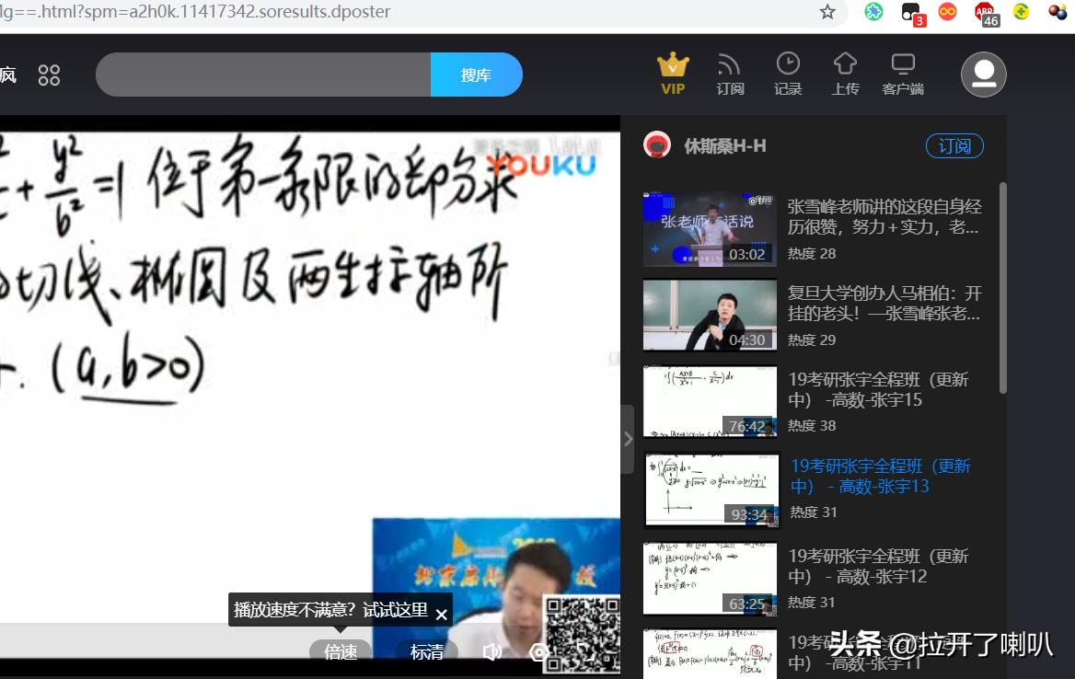Open the VIP membership page via crown icon
The width and height of the screenshot is (1075, 679).
click(x=673, y=74)
